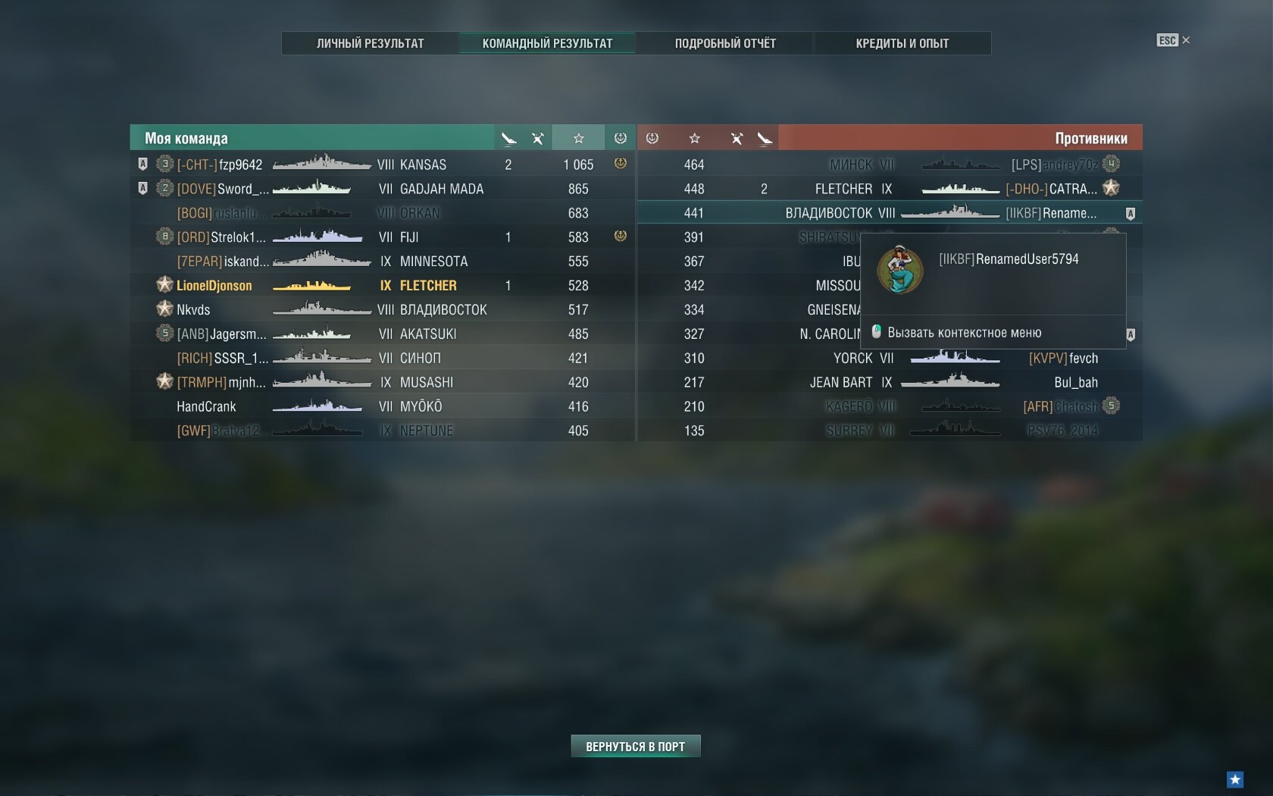1273x796 pixels.
Task: Open Кредиты и опыт tab
Action: pyautogui.click(x=902, y=43)
